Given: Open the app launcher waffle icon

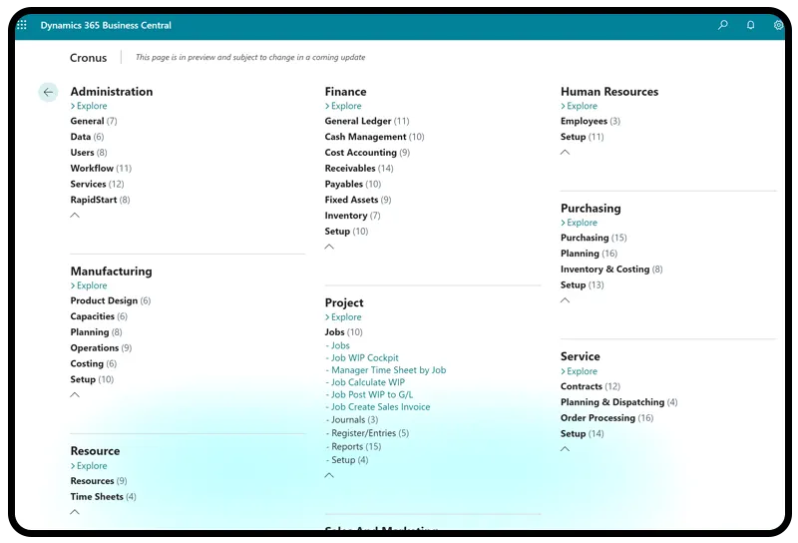Looking at the screenshot, I should (x=22, y=26).
